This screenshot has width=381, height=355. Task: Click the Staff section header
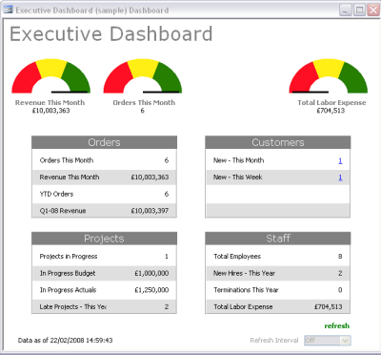click(x=278, y=239)
